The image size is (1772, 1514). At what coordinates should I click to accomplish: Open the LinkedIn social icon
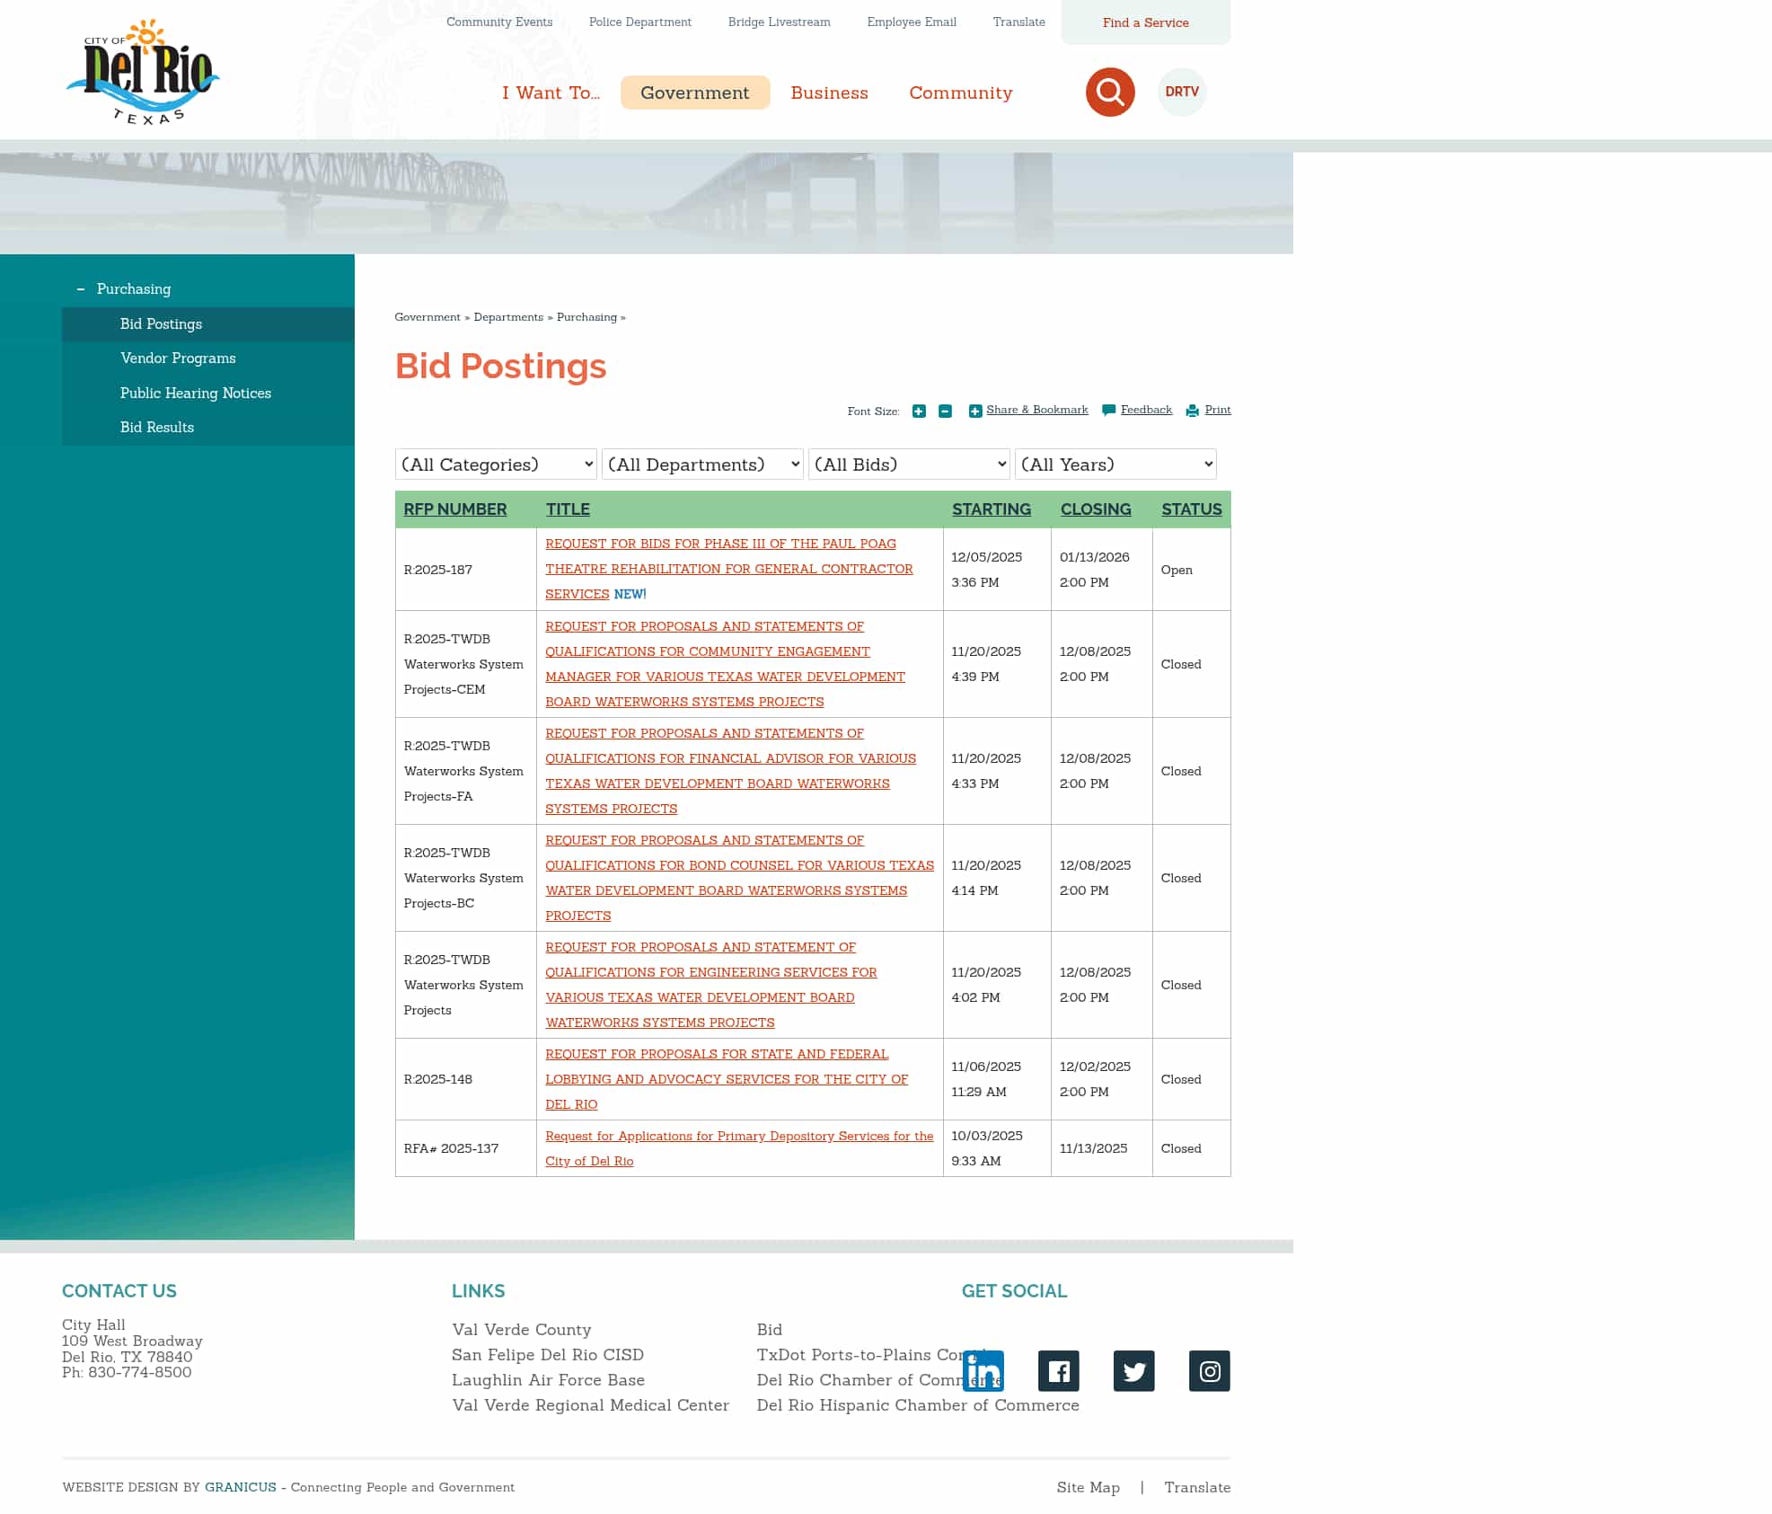point(983,1371)
